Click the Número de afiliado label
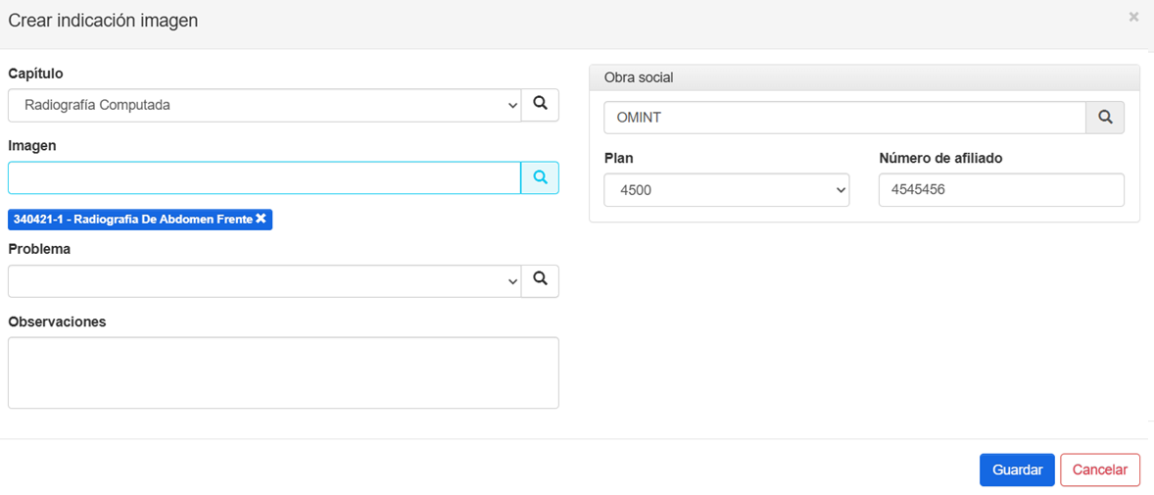The image size is (1154, 495). 940,158
